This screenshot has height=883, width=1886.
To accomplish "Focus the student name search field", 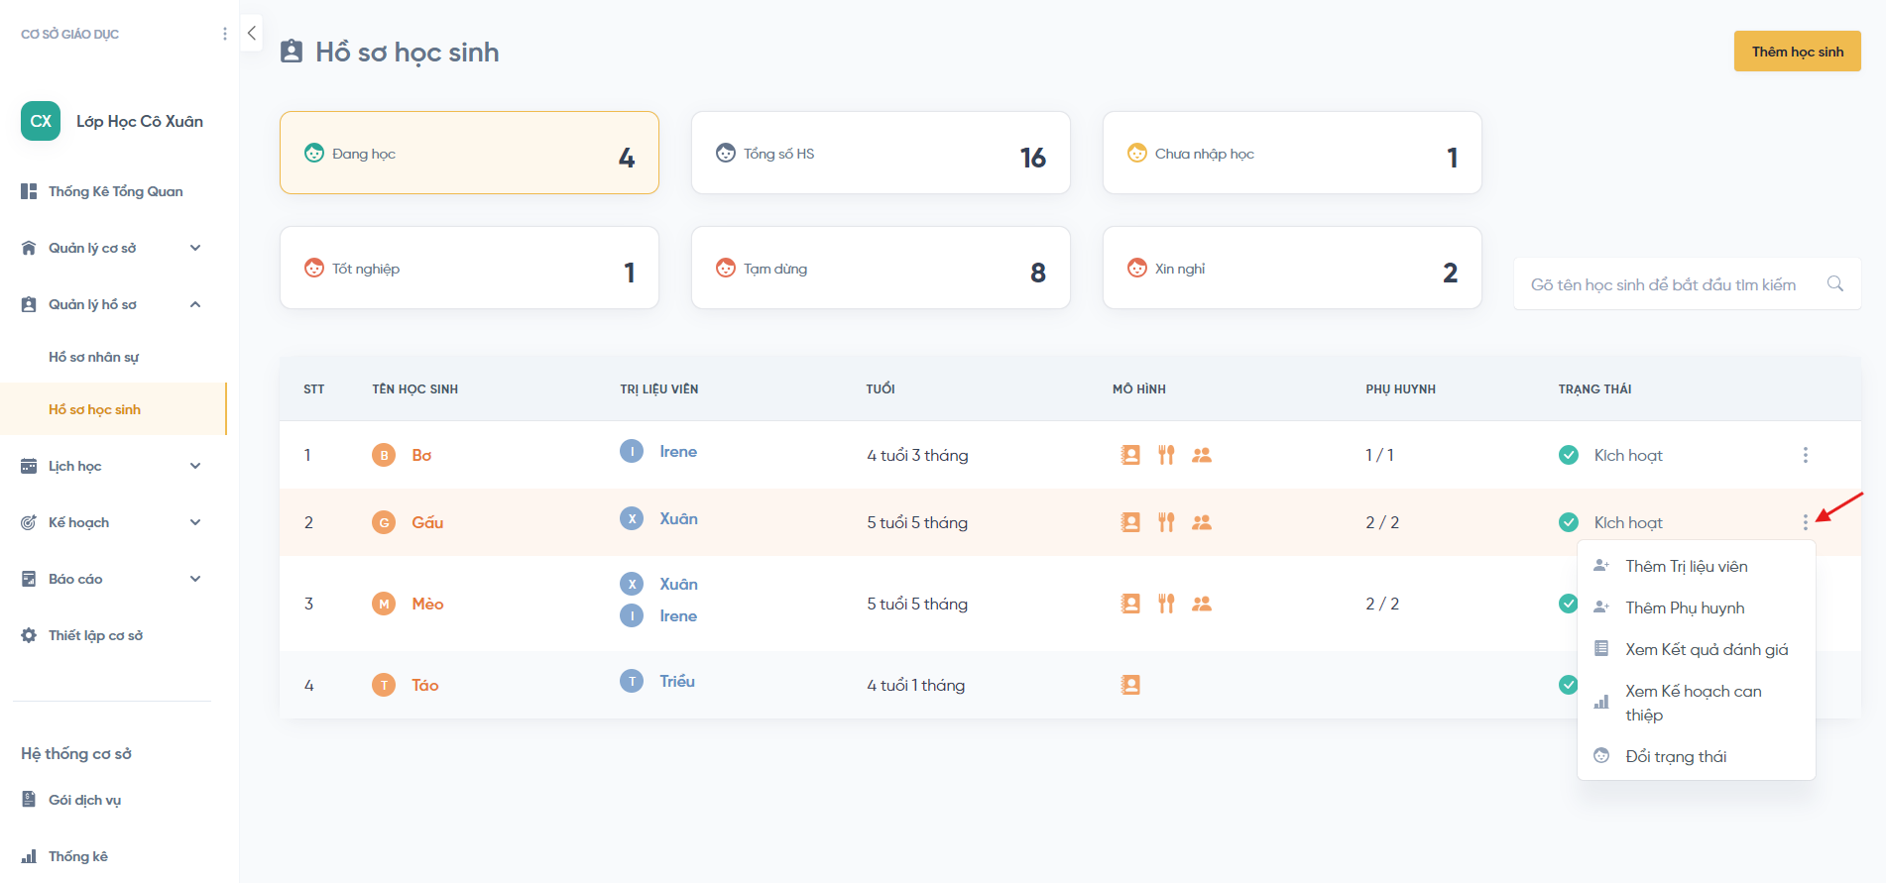I will pos(1666,284).
